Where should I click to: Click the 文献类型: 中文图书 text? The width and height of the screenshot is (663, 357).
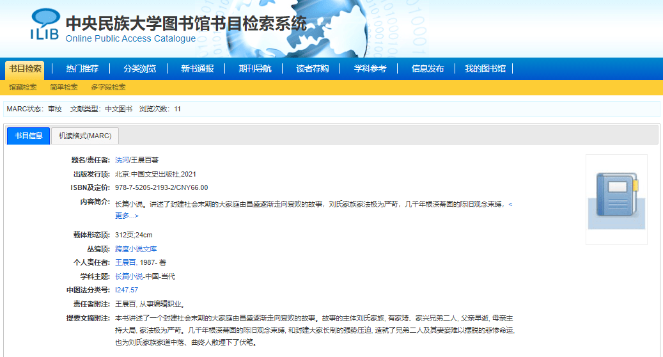pos(101,109)
